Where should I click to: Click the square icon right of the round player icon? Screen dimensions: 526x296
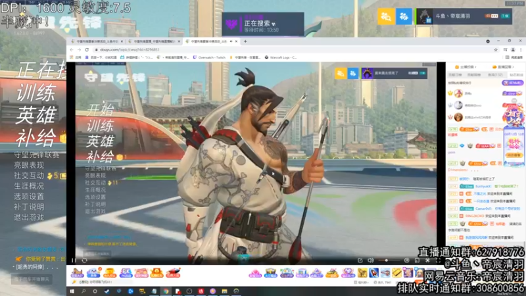[417, 260]
